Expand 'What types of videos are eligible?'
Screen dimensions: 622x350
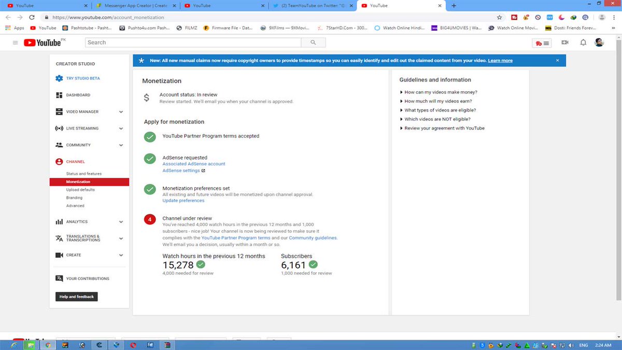tap(438, 110)
